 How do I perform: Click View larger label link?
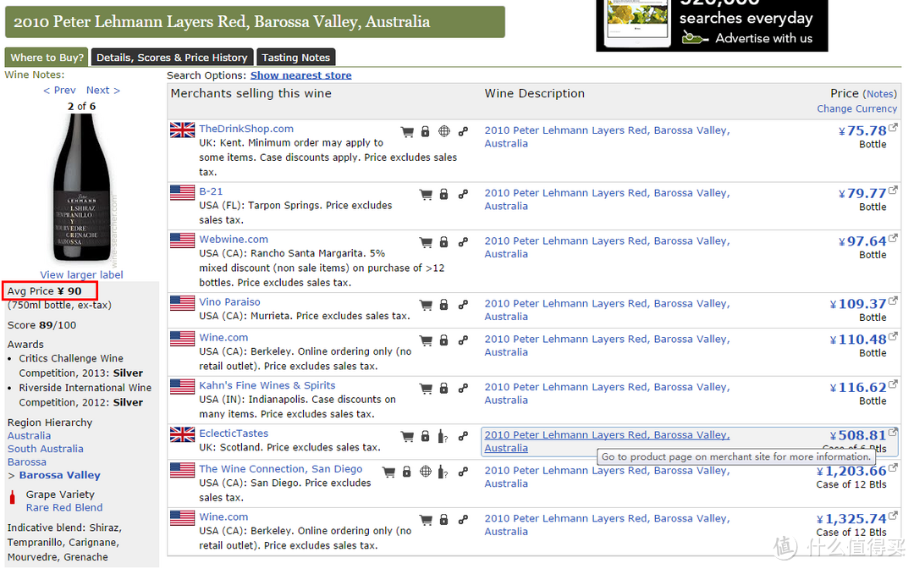point(81,274)
